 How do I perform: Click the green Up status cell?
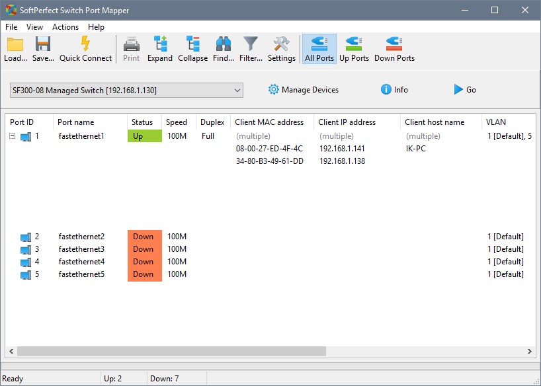tap(145, 136)
